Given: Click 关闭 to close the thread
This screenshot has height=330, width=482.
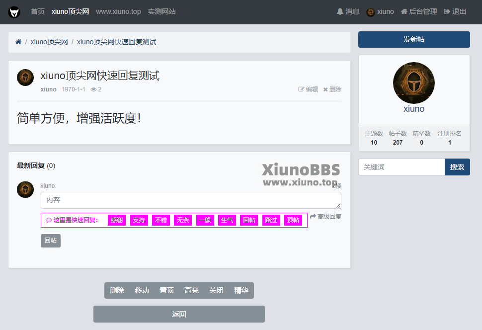Looking at the screenshot, I should [217, 290].
